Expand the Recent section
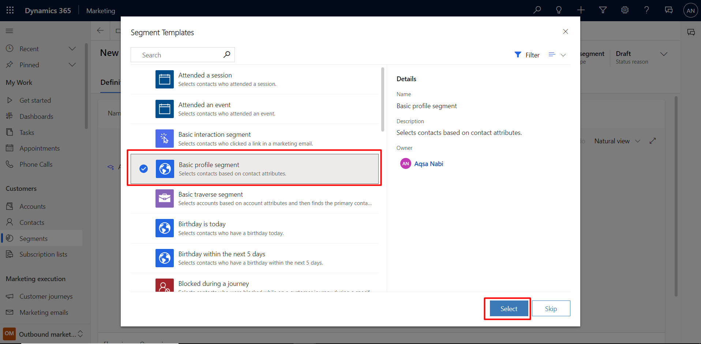The height and width of the screenshot is (344, 701). pyautogui.click(x=72, y=48)
